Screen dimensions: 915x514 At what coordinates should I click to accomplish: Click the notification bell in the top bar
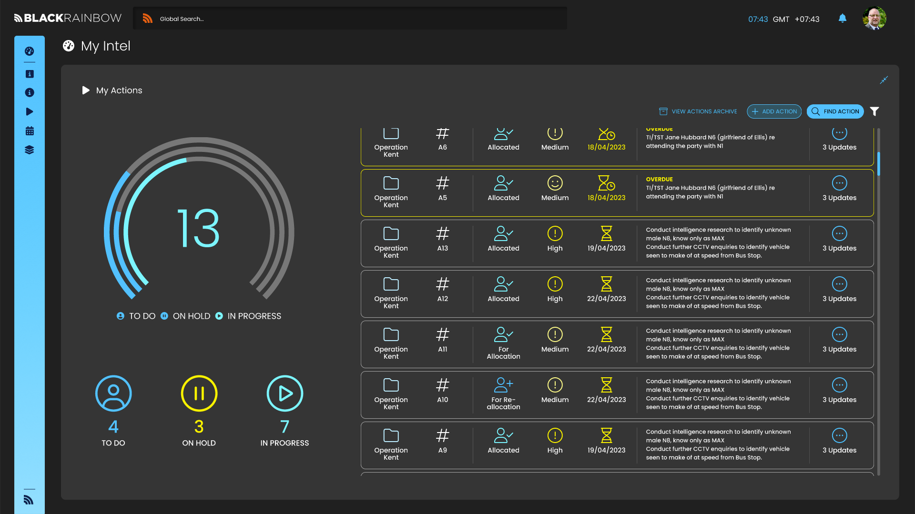[842, 18]
